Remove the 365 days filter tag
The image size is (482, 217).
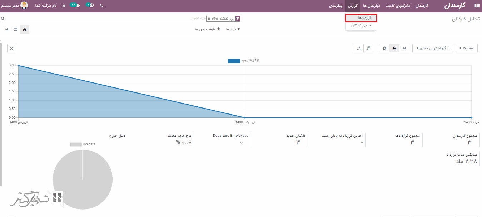pos(209,19)
